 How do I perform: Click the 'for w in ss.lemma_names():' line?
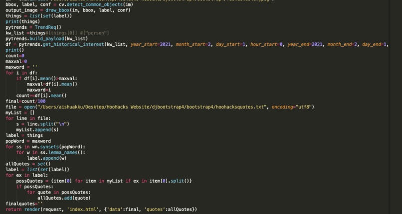51,152
